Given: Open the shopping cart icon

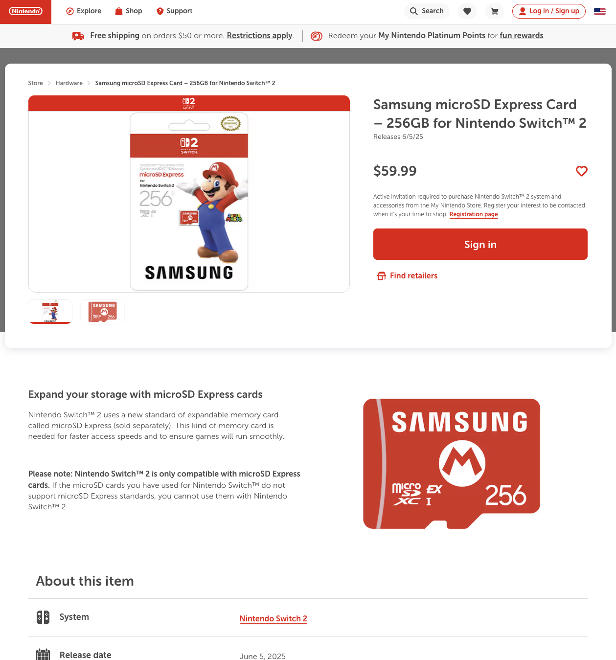Looking at the screenshot, I should [x=495, y=11].
